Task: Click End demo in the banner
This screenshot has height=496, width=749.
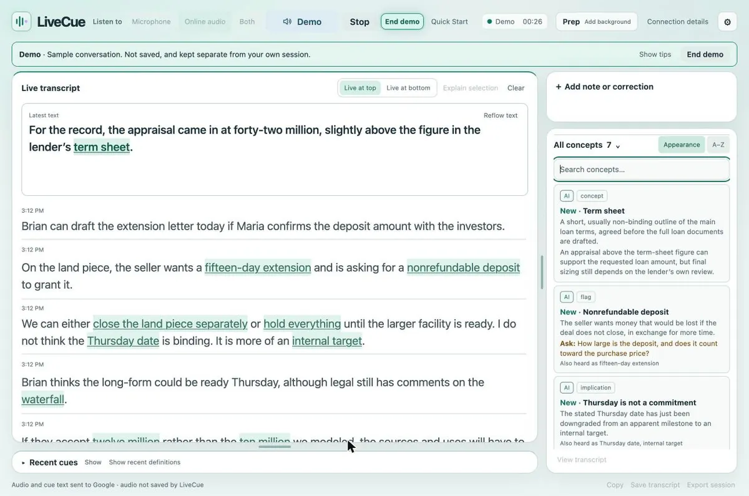Action: click(705, 54)
